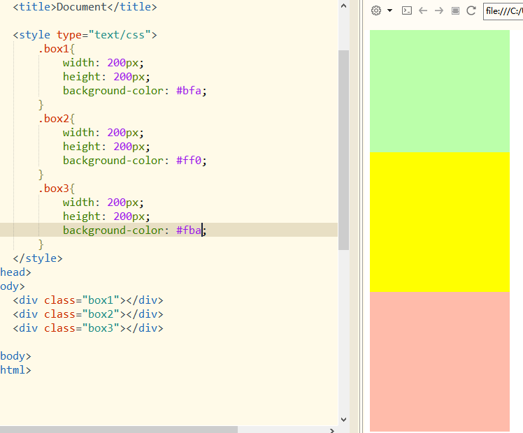This screenshot has width=523, height=433.
Task: Click the closing head> tag
Action: coord(15,272)
